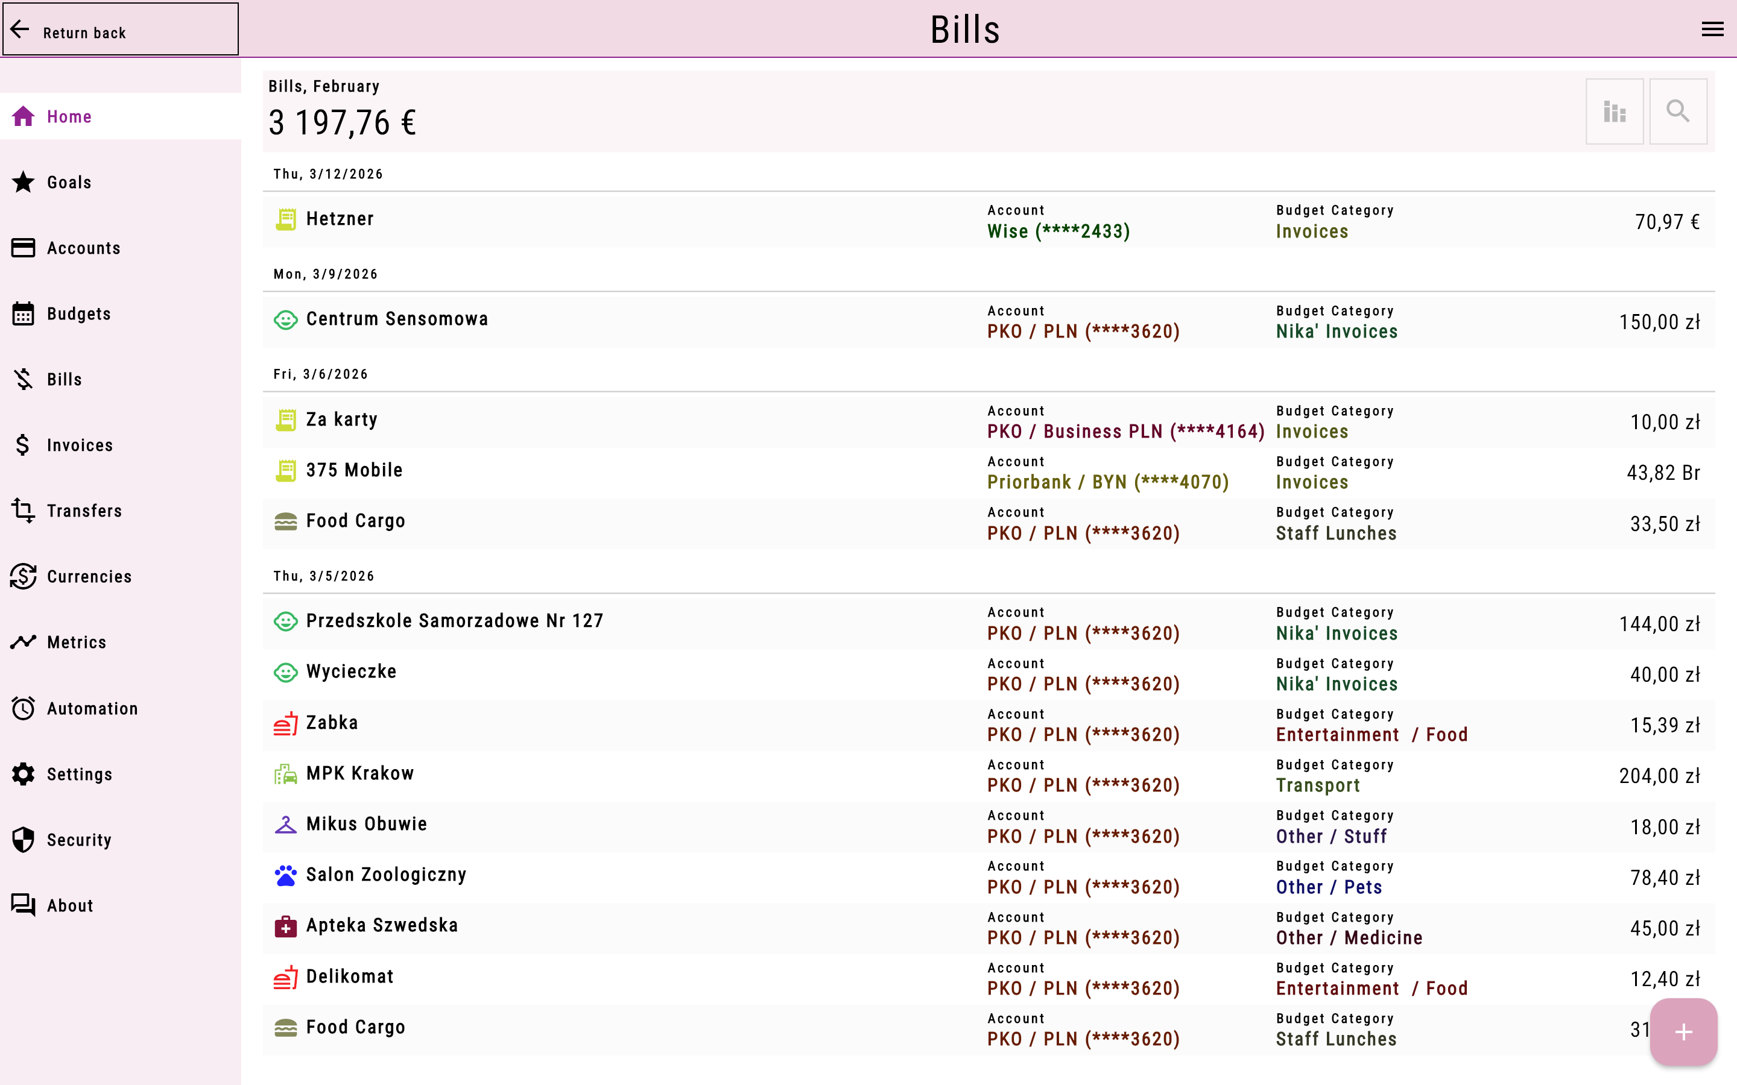Select the 375 Mobile bill name

coord(354,470)
